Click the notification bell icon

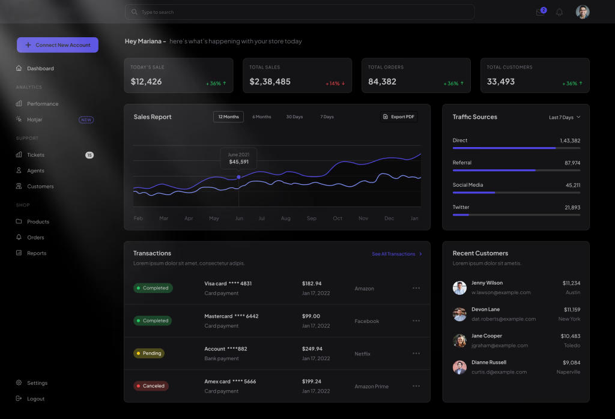point(559,12)
